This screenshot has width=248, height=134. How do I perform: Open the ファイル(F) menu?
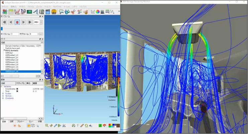[x=5, y=7]
